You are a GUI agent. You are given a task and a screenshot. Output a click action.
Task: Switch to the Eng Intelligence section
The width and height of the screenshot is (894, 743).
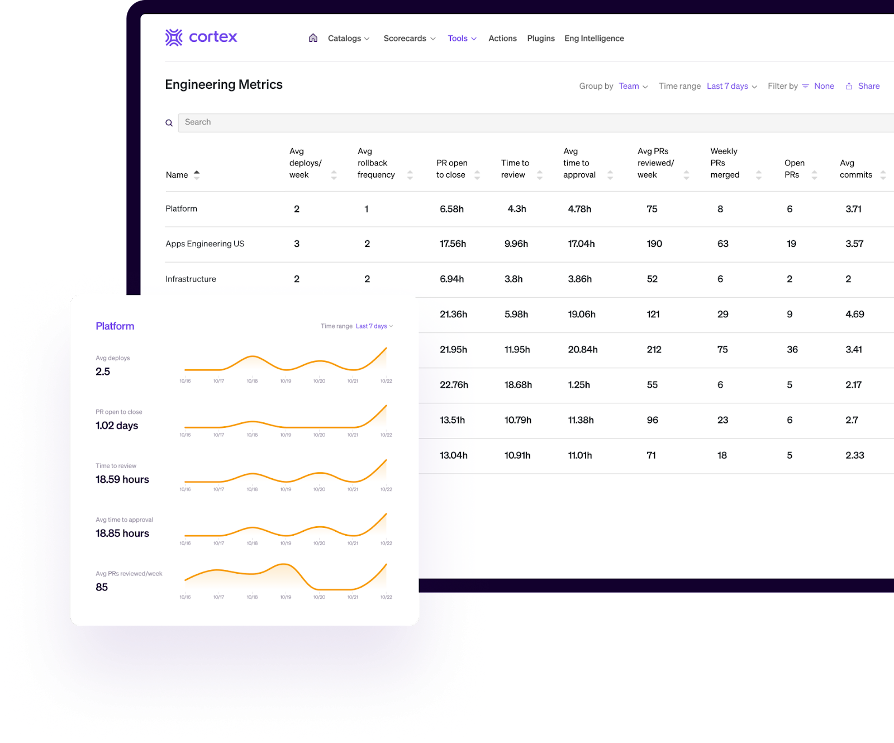coord(594,38)
